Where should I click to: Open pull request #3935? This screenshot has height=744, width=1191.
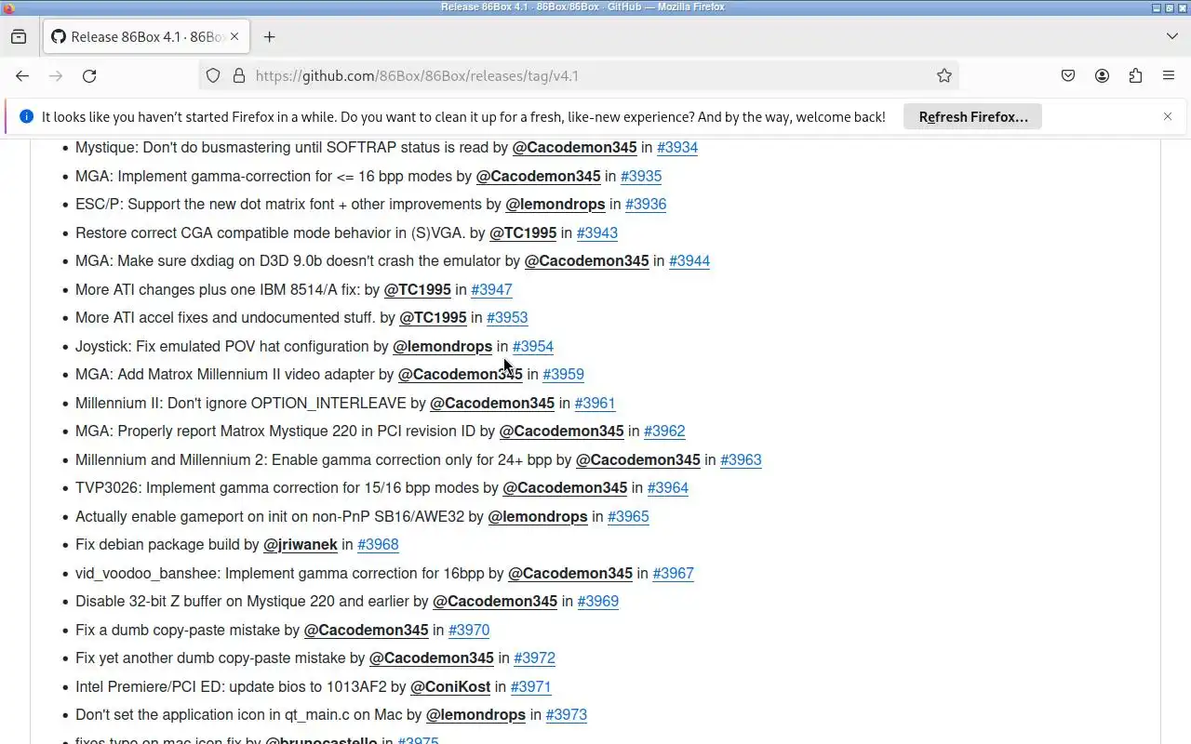(641, 176)
